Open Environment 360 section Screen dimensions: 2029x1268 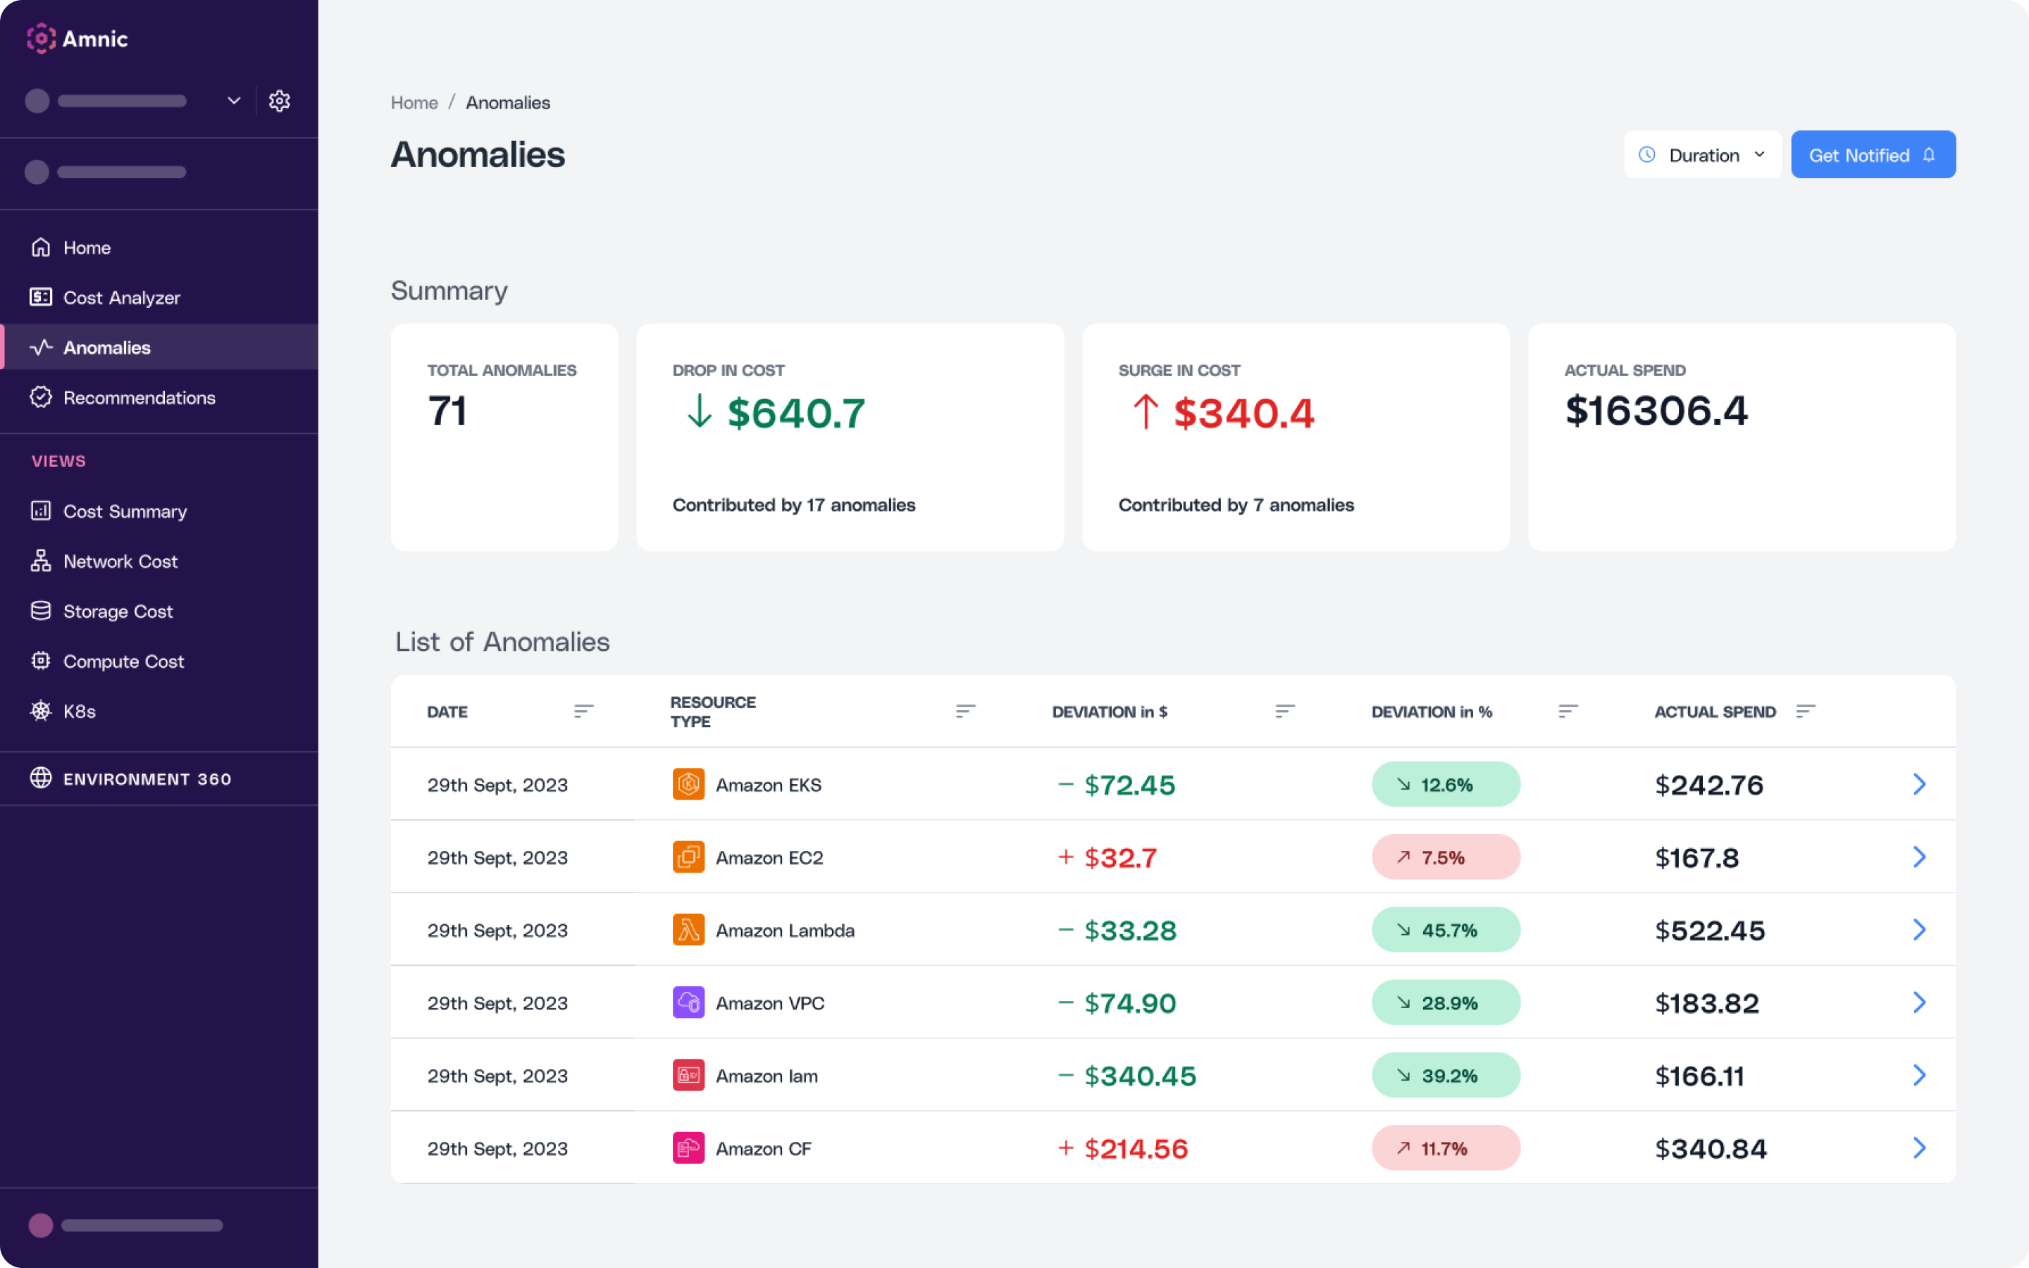[x=147, y=779]
